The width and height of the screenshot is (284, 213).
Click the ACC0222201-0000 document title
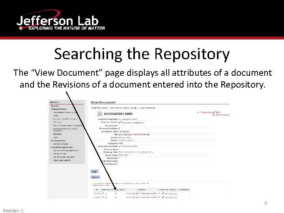click(118, 114)
